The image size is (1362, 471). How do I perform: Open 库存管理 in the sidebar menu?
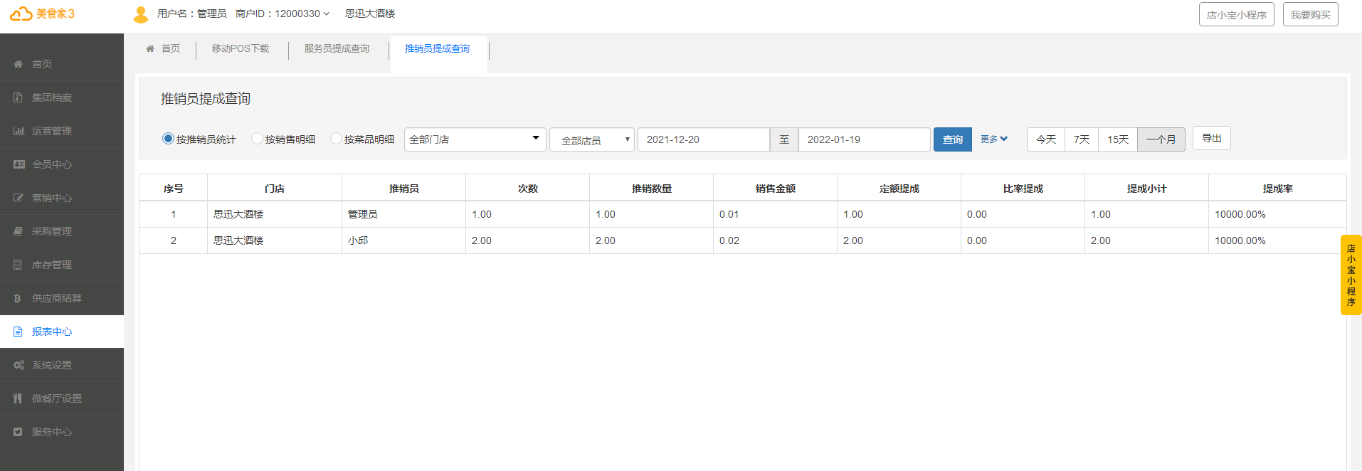62,265
